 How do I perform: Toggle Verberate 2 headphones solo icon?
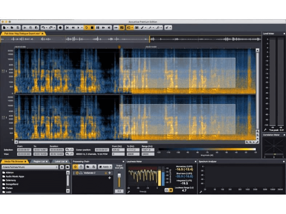(81, 173)
